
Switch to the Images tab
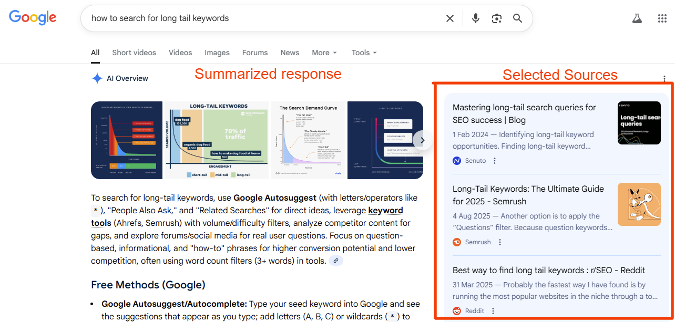pos(217,53)
